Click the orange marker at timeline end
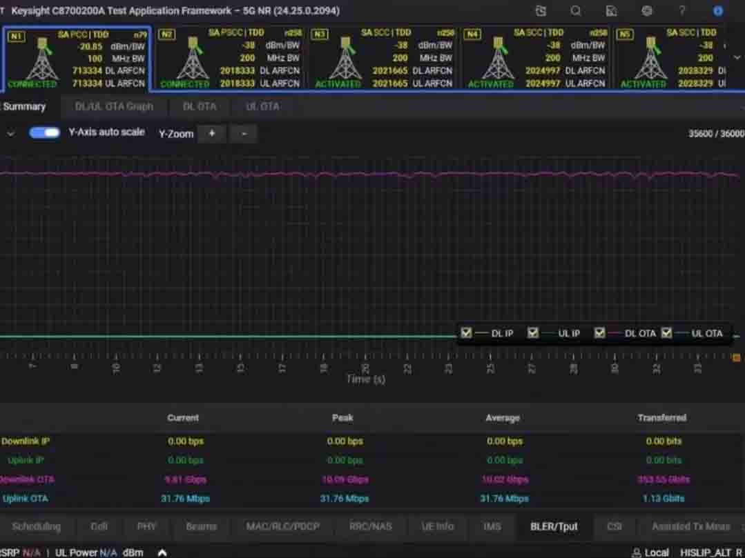Viewport: 745px width, 558px height. pyautogui.click(x=737, y=358)
